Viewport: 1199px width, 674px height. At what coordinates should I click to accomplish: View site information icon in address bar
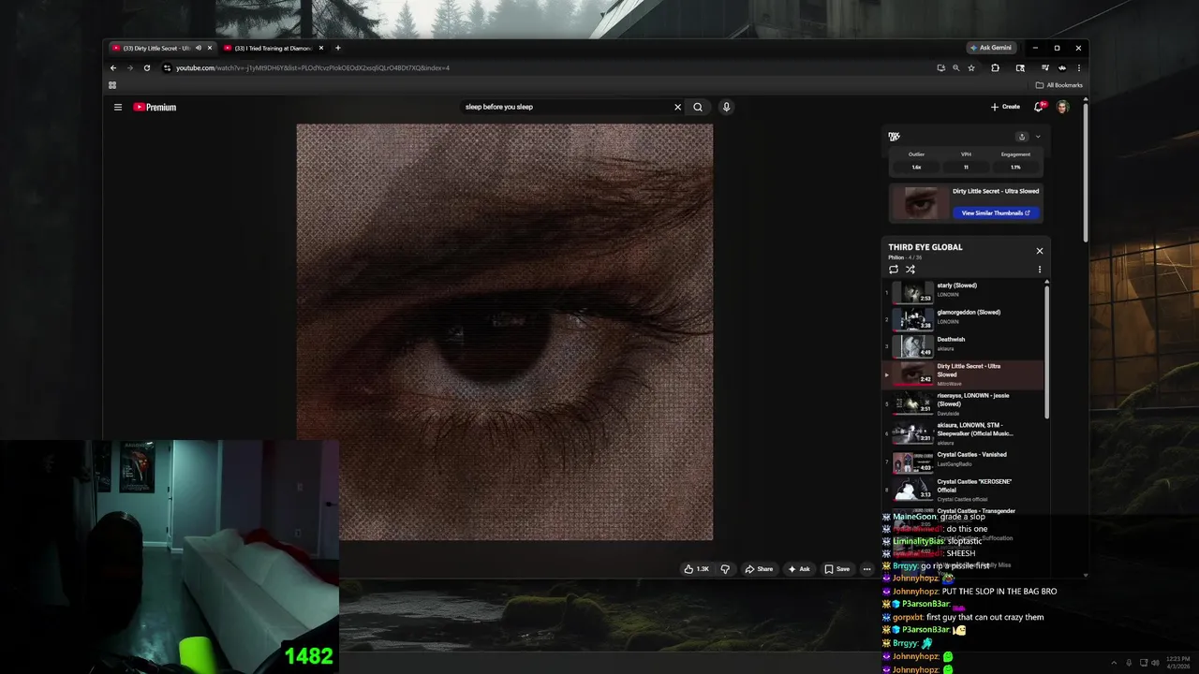(167, 67)
